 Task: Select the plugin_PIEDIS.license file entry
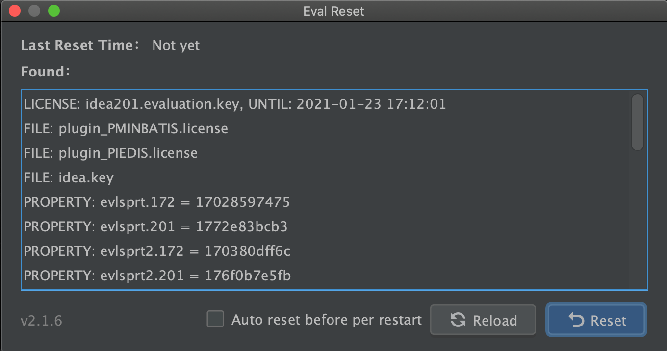[x=110, y=153]
